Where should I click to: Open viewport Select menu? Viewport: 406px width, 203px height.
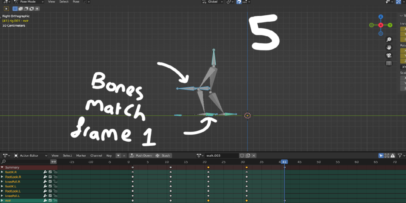(x=64, y=2)
